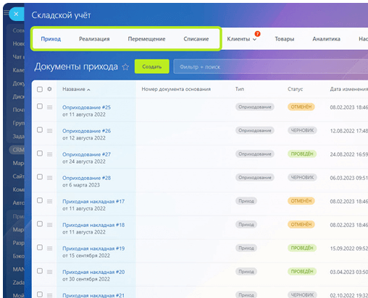
Task: Open document Приходная накладная #20
Action: coord(93,272)
